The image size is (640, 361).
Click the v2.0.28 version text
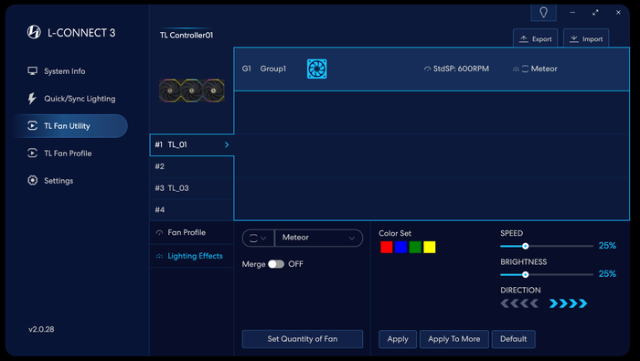pyautogui.click(x=41, y=329)
